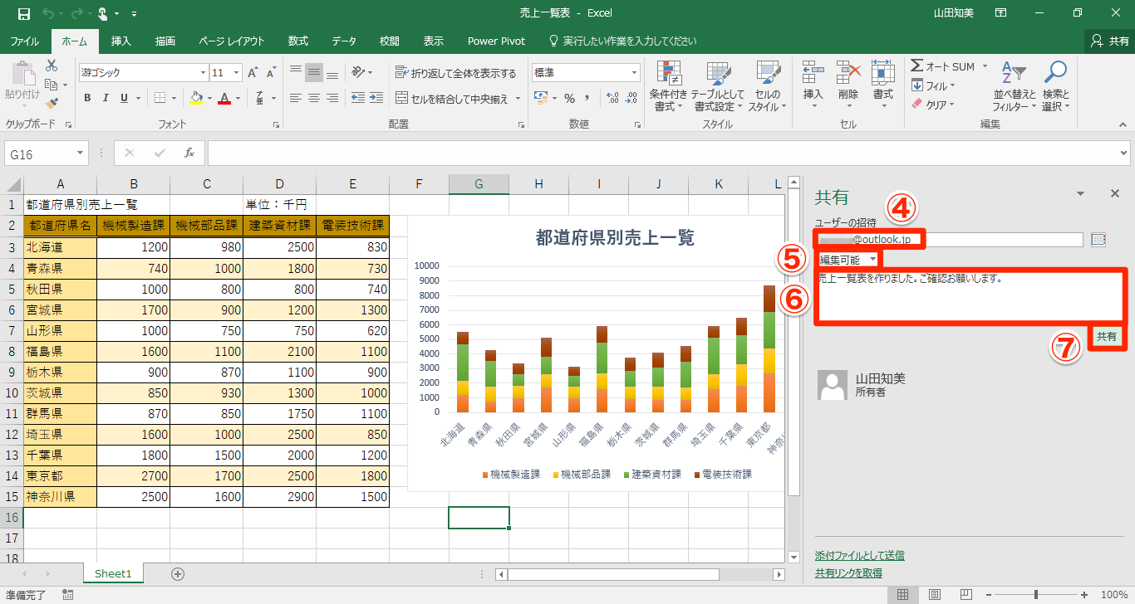
Task: Decrease the font size with the small A
Action: point(273,73)
